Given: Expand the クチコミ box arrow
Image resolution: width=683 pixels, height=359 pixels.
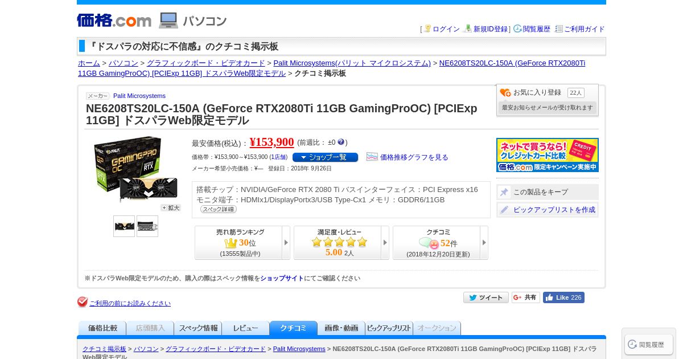Looking at the screenshot, I should tap(484, 243).
